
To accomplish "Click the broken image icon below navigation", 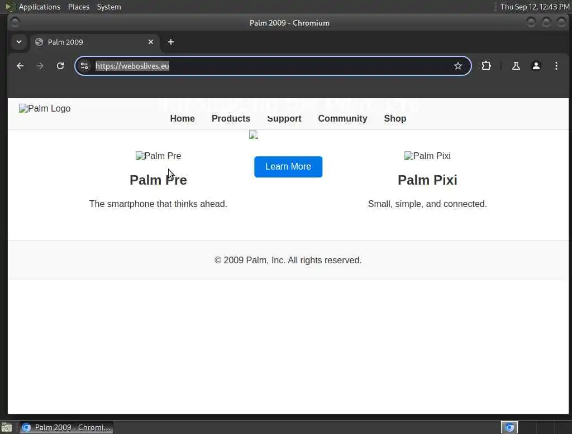I will (254, 135).
